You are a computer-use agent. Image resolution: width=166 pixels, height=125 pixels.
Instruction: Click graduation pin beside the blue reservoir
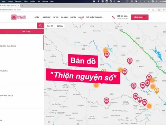point(107,55)
